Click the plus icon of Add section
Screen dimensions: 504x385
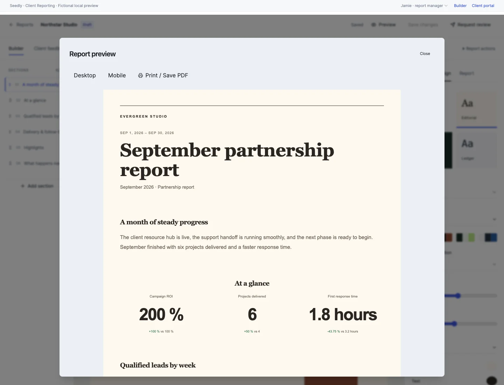coord(23,186)
